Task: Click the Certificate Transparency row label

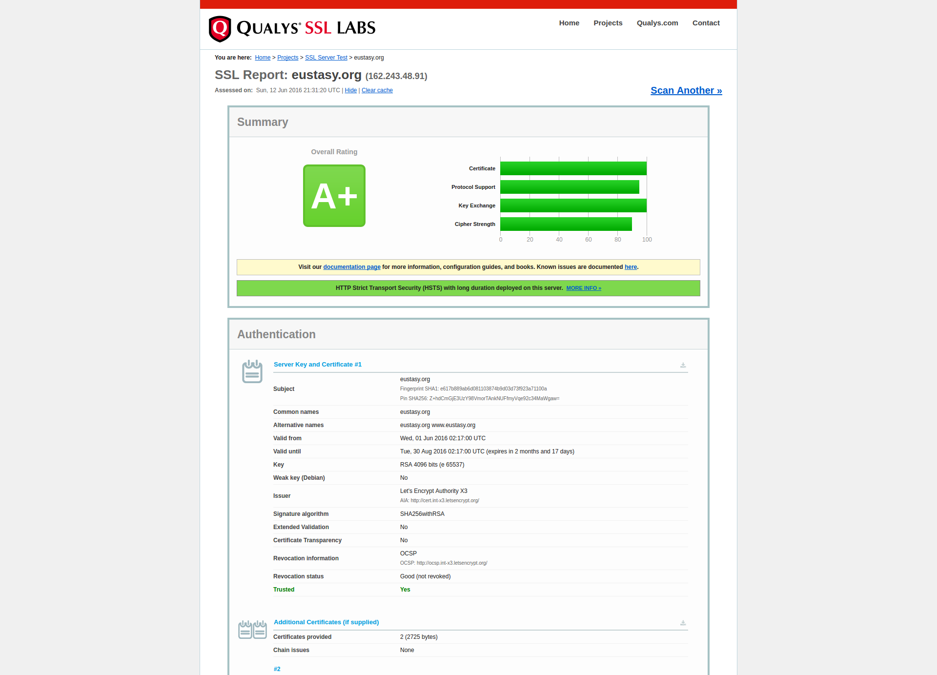Action: 307,540
